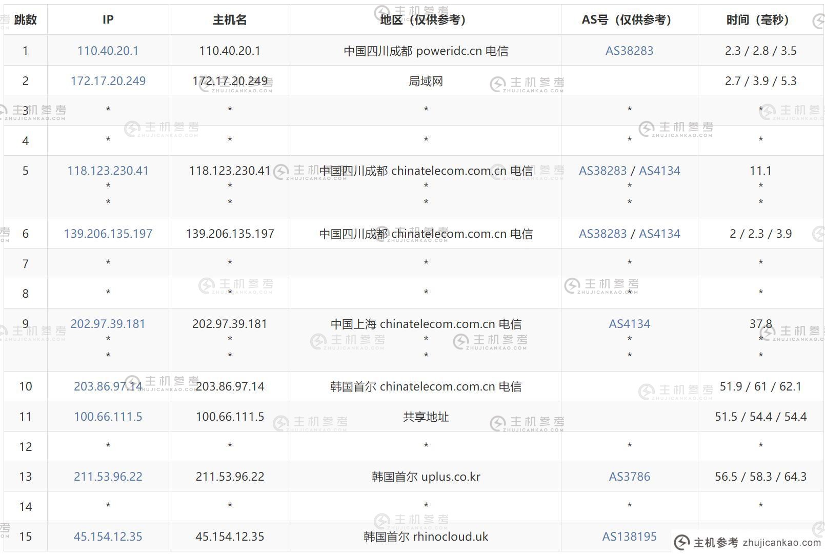Open IP link 203.86.97.14
The image size is (825, 555).
[x=108, y=386]
